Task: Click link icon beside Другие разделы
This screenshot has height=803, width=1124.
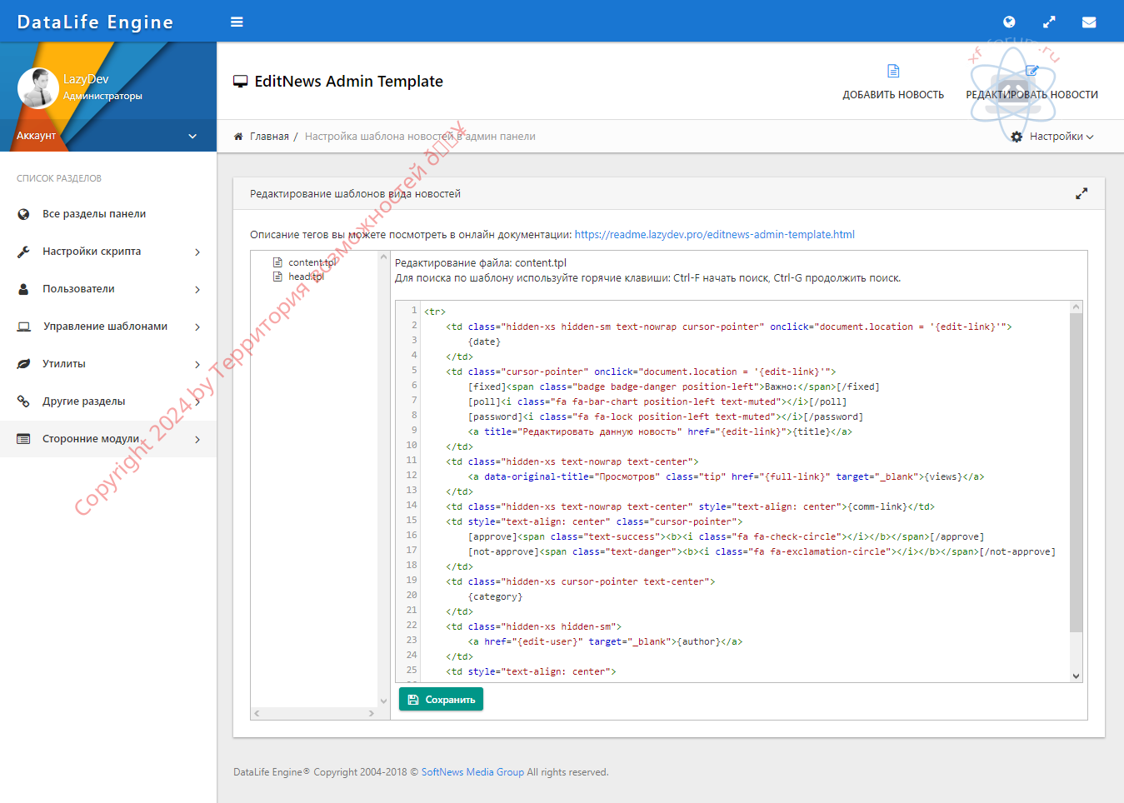Action: pos(23,401)
